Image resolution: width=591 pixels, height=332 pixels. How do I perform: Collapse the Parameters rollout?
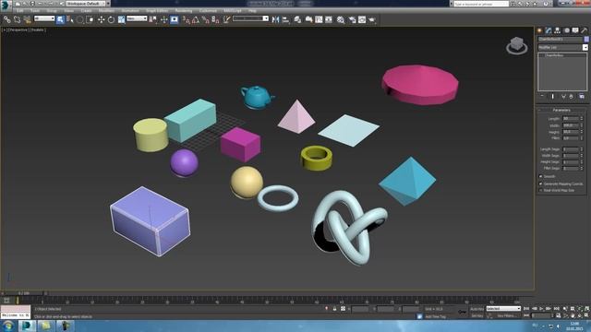(x=561, y=110)
